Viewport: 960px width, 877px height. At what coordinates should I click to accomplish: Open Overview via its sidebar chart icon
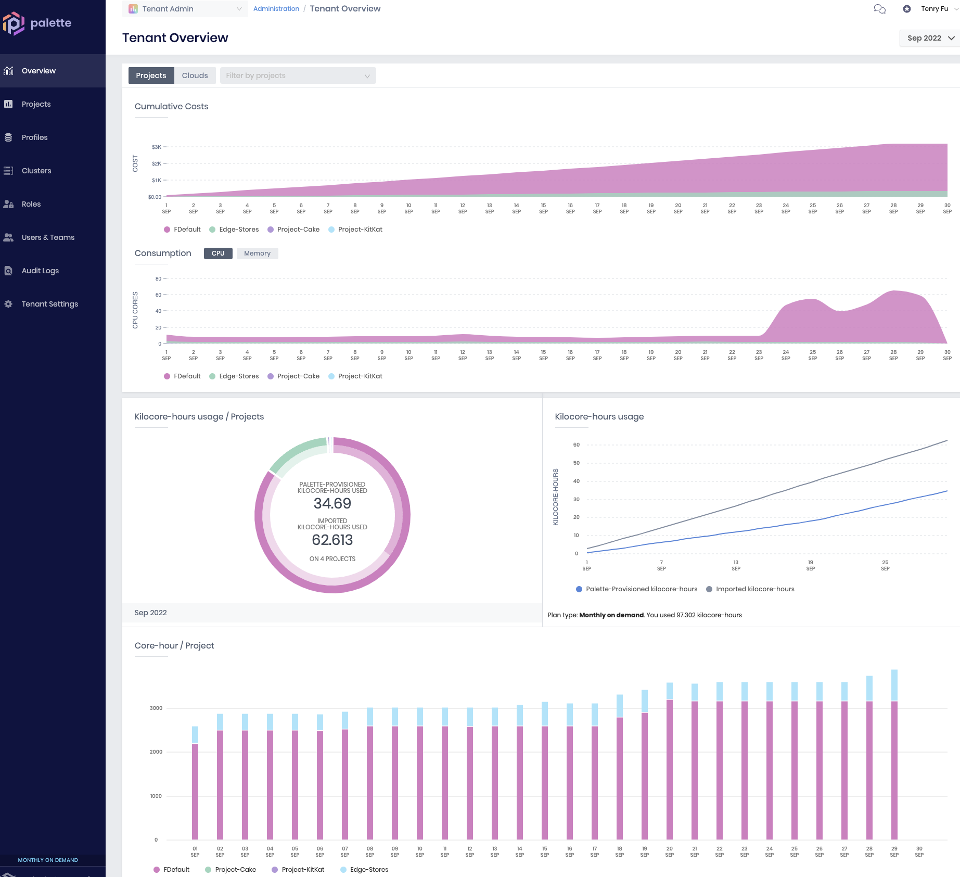pos(8,71)
